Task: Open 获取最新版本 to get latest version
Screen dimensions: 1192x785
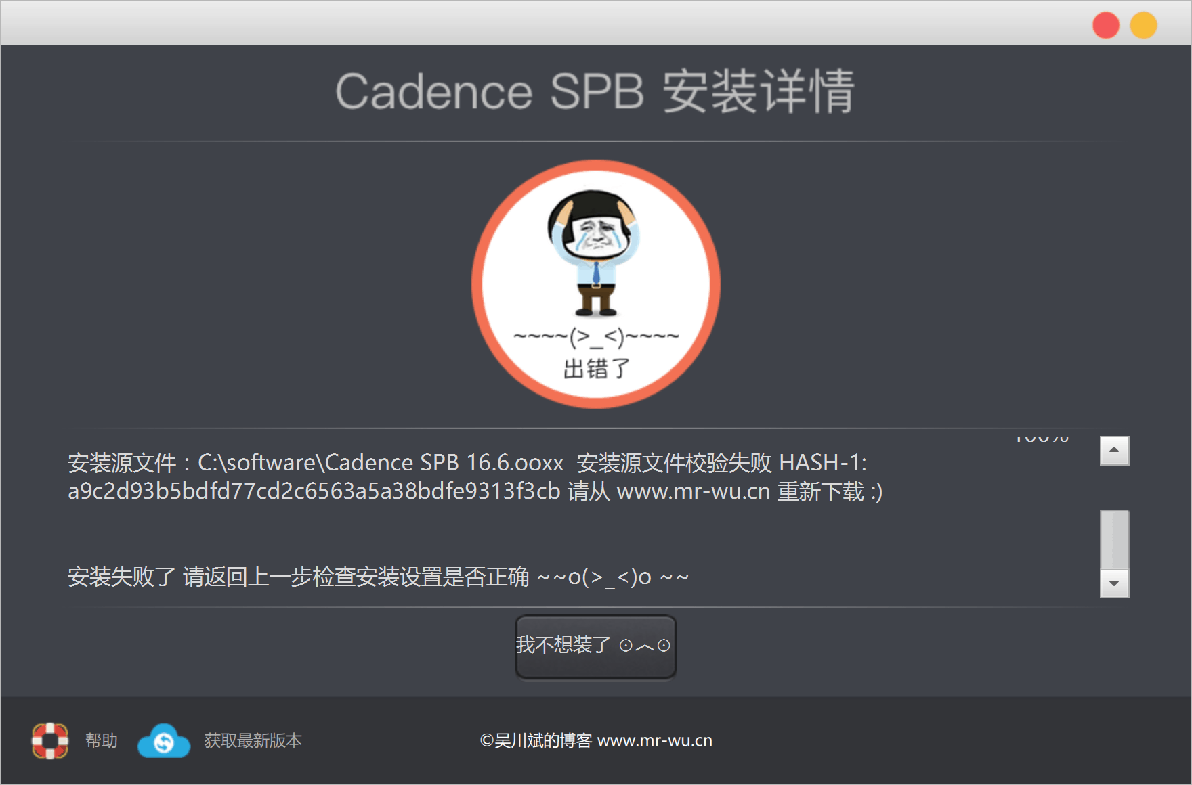Action: click(x=253, y=741)
